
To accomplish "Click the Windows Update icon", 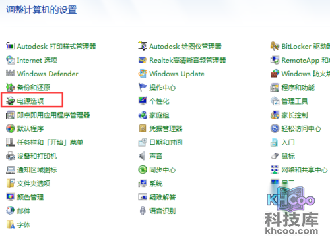I will pos(143,74).
